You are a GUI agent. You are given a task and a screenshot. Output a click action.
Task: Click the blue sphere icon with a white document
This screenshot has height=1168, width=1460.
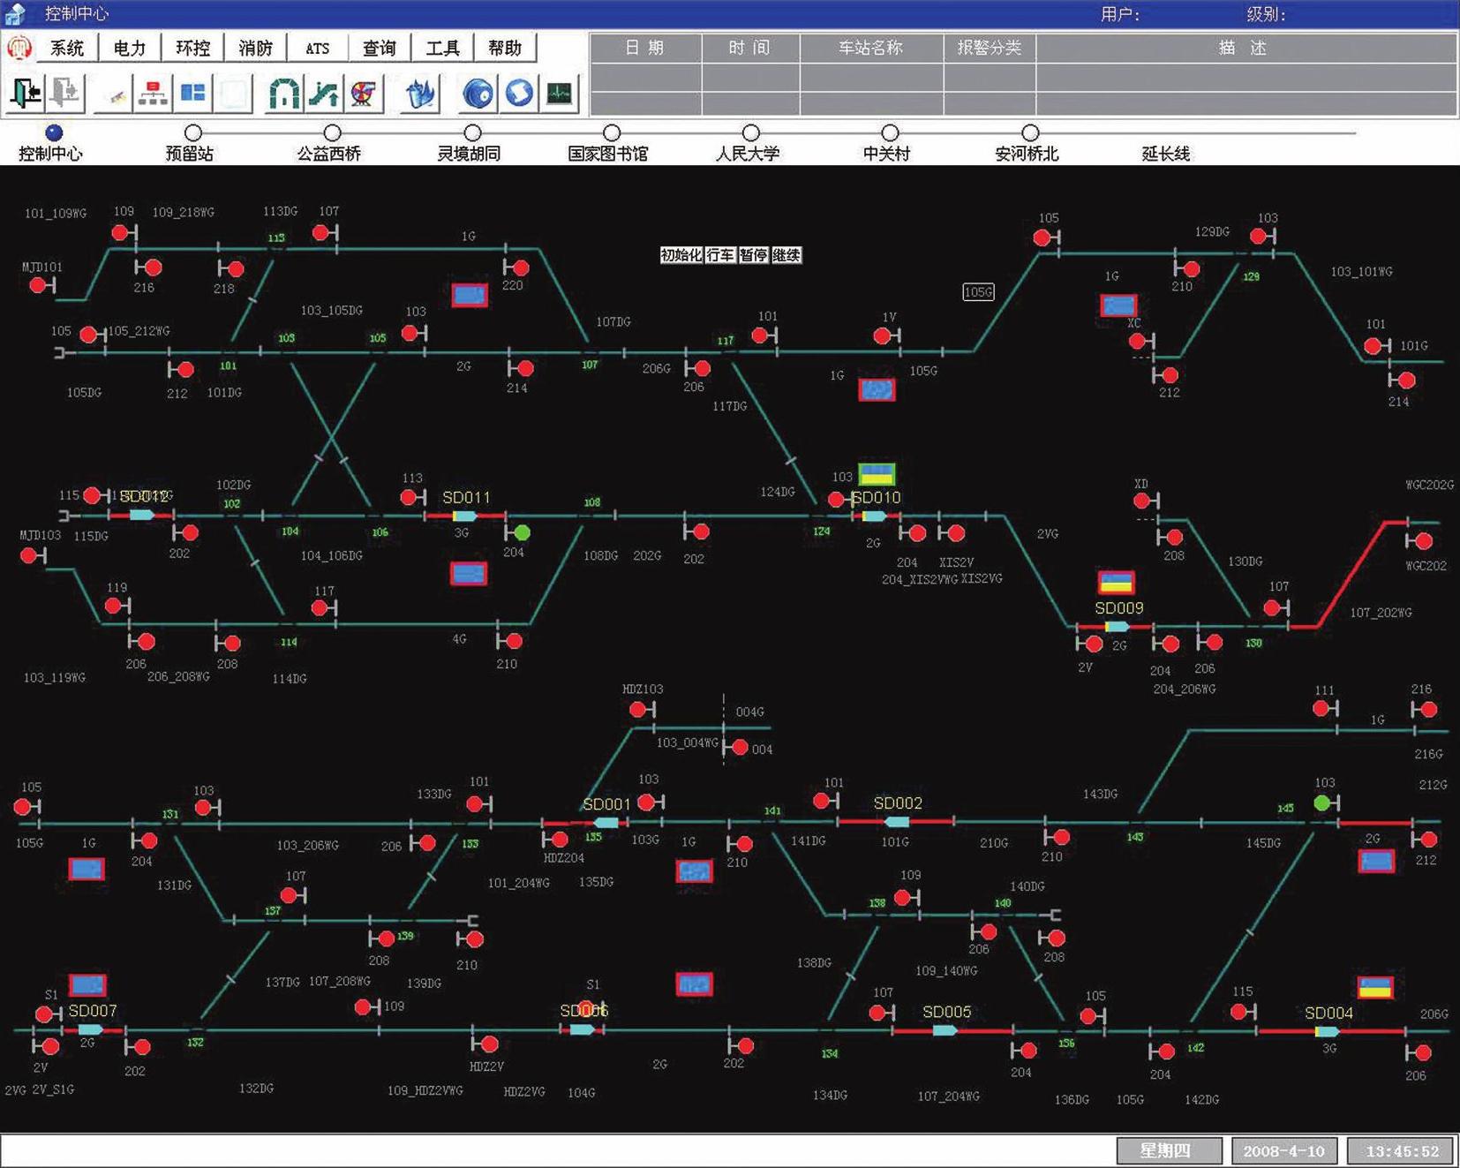519,94
